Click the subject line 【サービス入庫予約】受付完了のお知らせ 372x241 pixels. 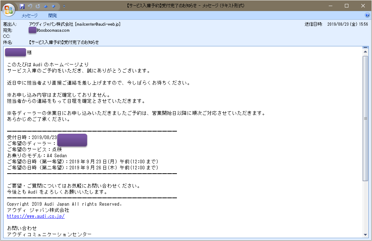tap(64, 42)
